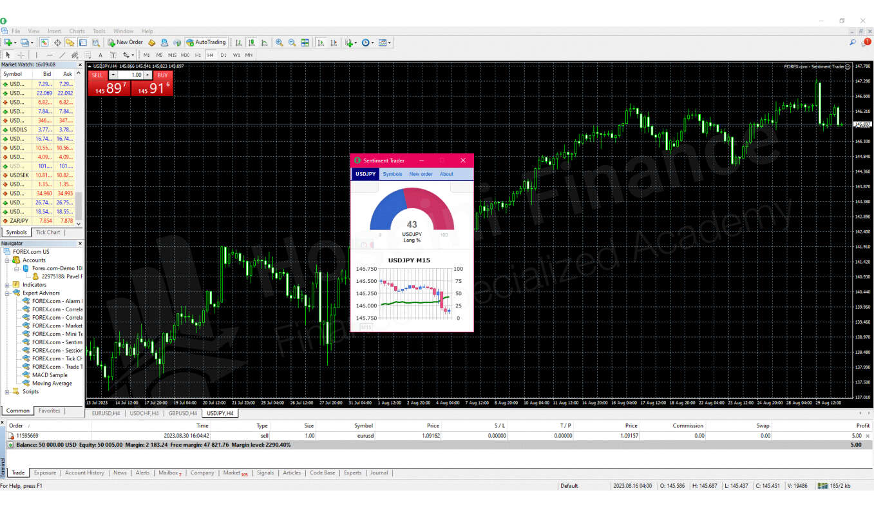Screen dimensions: 874x506
Task: Click the Market Watch vertical scrollbar
Action: coord(80,206)
